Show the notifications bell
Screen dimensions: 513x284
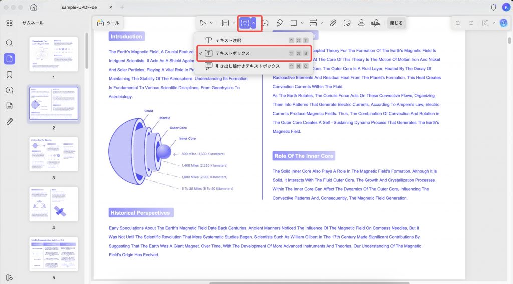point(493,7)
